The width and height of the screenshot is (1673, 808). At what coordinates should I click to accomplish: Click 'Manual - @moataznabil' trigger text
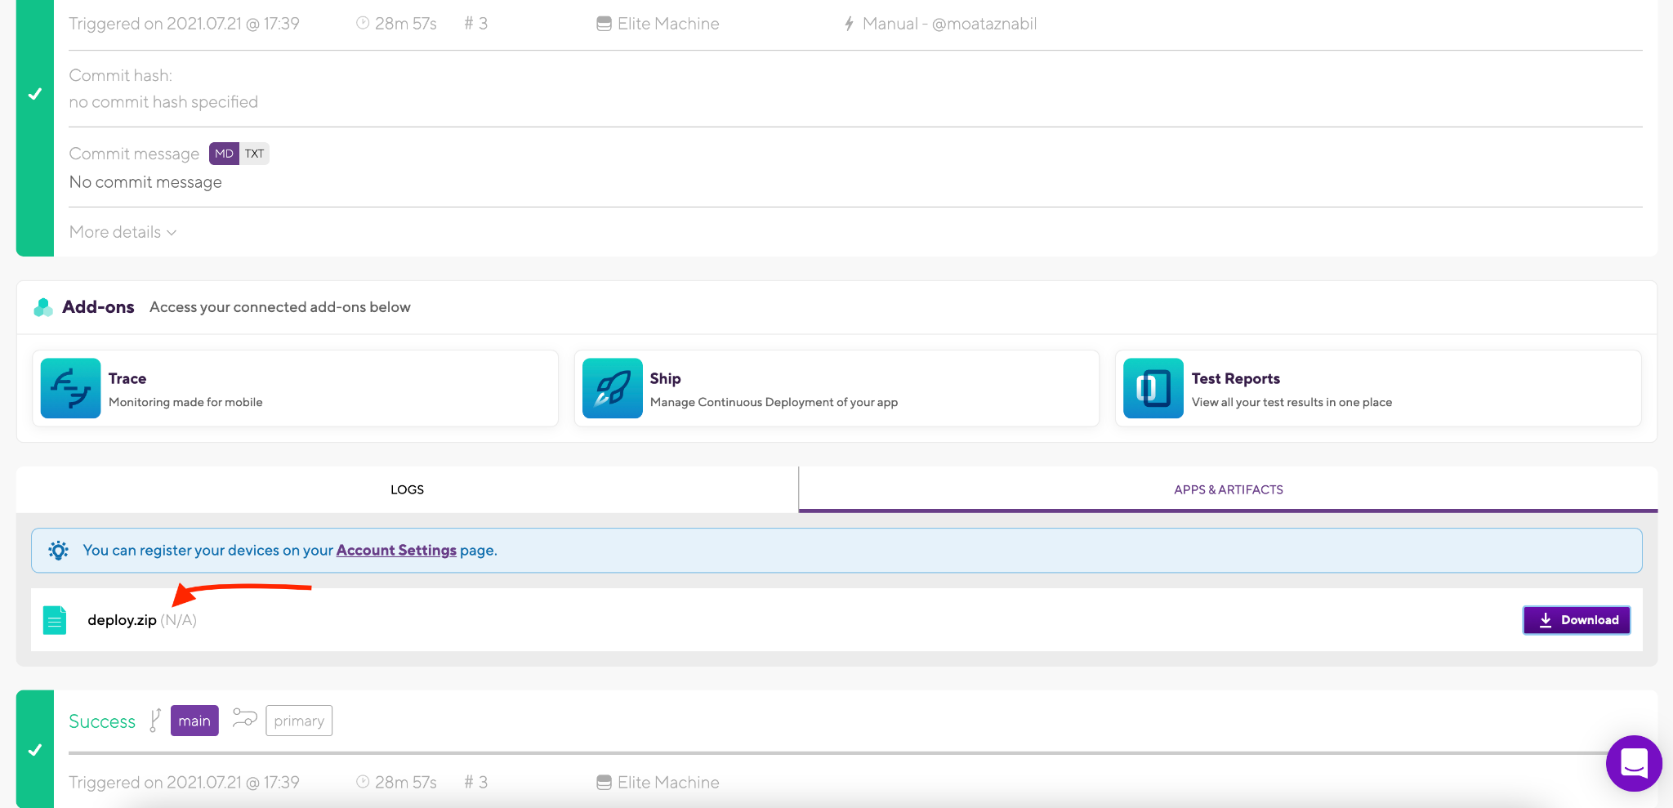(x=949, y=24)
